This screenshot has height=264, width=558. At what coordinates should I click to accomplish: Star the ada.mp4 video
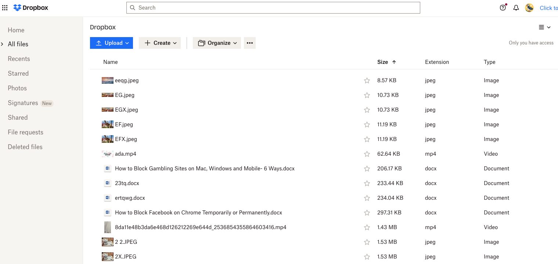click(367, 154)
